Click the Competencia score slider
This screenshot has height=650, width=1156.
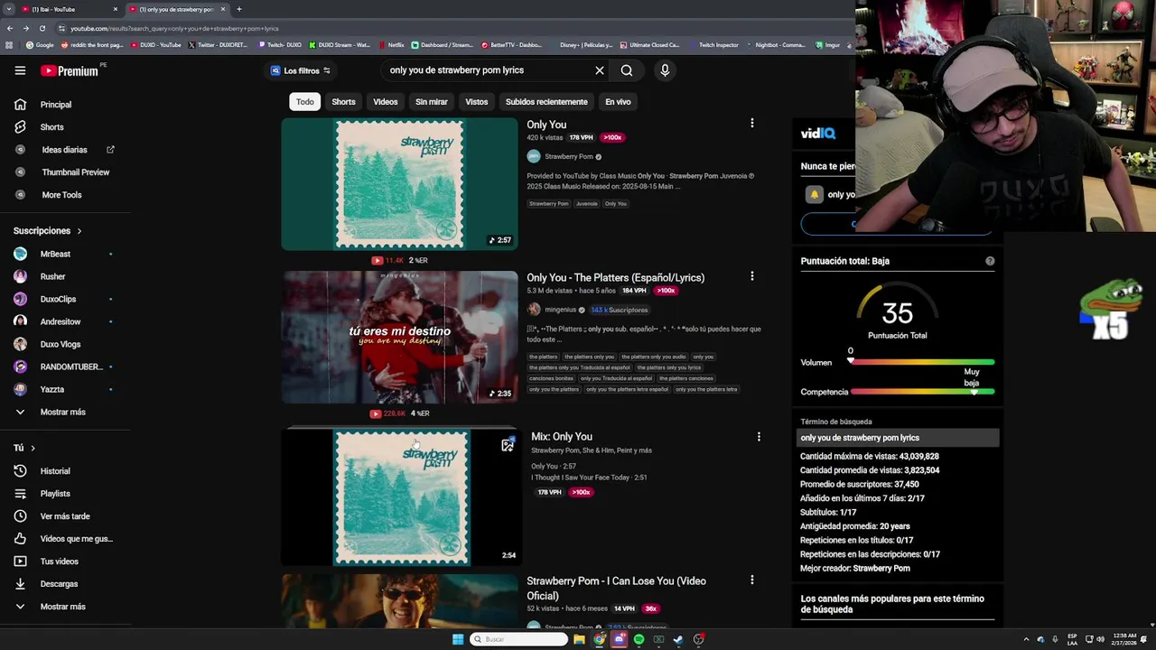(922, 392)
